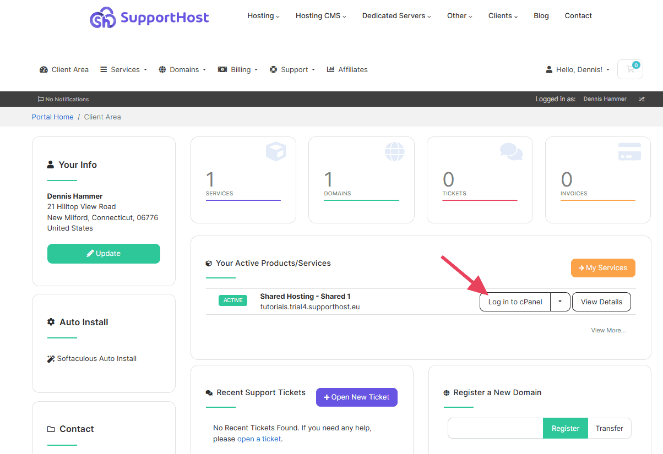Follow the Portal Home breadcrumb link

(52, 117)
